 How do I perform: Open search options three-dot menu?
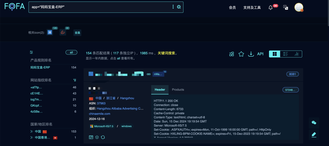point(173,7)
